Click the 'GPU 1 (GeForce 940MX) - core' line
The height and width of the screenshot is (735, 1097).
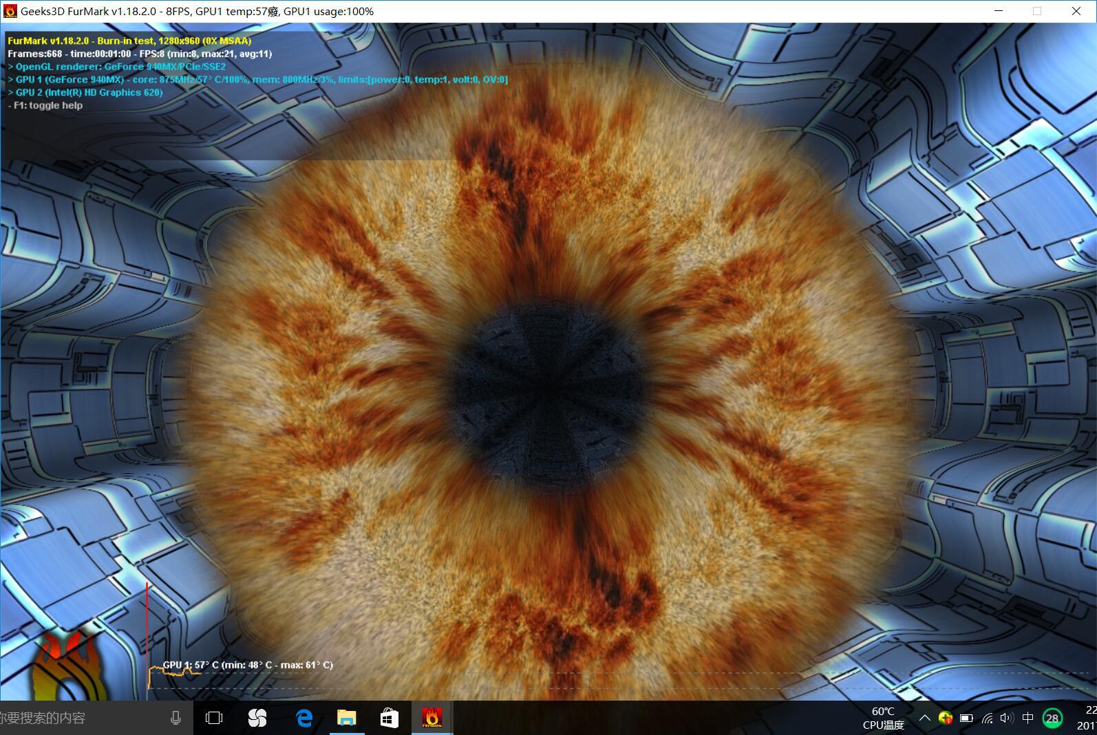tap(258, 80)
